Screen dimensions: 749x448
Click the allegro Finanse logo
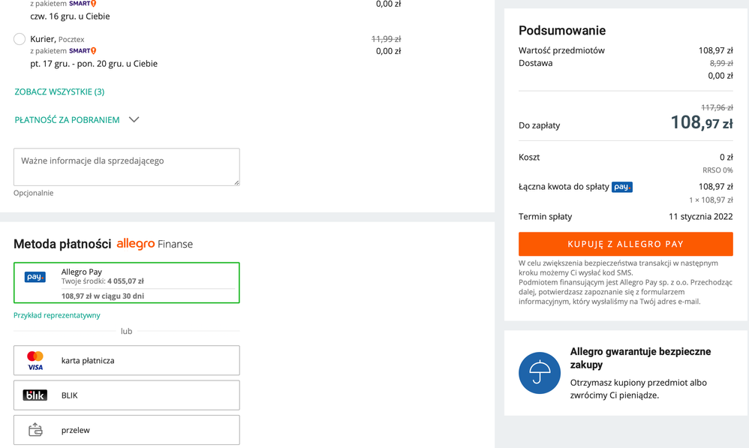pyautogui.click(x=155, y=244)
